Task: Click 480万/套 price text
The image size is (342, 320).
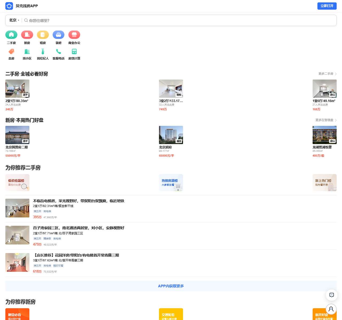Action: tap(318, 156)
